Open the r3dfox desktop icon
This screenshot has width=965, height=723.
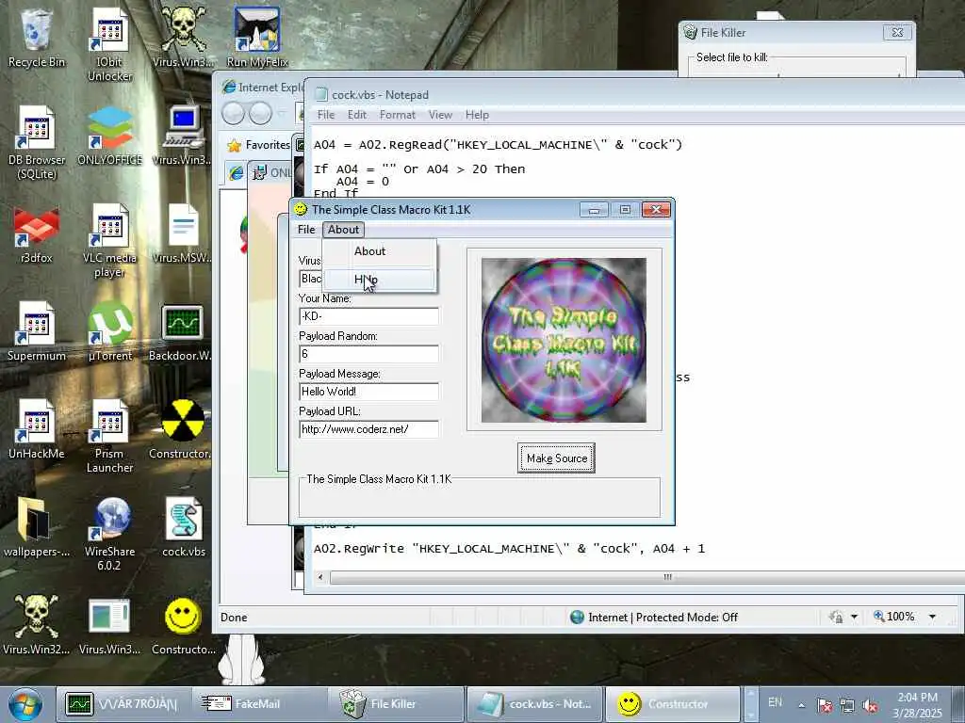tap(37, 234)
